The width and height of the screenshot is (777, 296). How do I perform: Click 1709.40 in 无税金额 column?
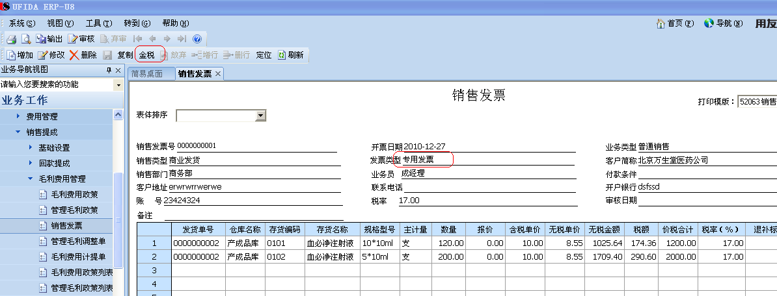coord(605,257)
